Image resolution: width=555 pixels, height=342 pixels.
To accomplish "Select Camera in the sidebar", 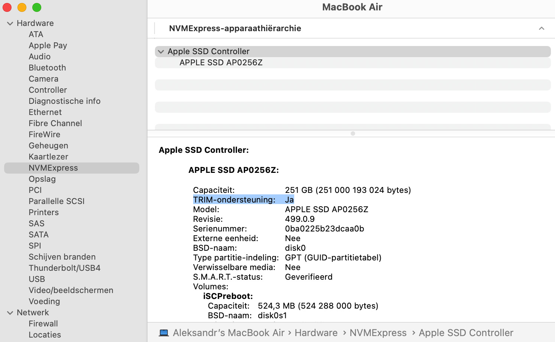I will pos(43,79).
